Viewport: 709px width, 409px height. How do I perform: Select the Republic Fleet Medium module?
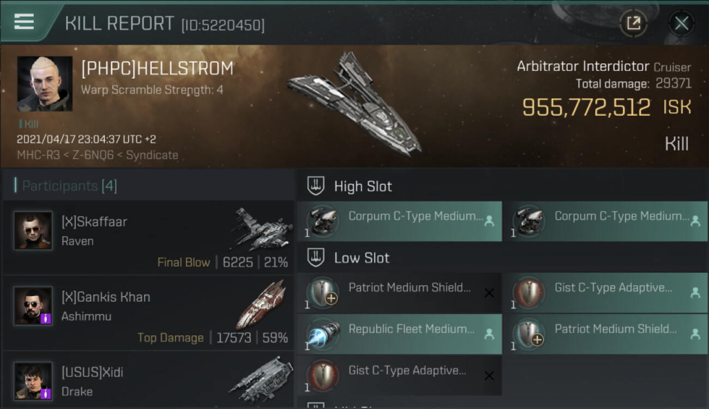(x=399, y=334)
